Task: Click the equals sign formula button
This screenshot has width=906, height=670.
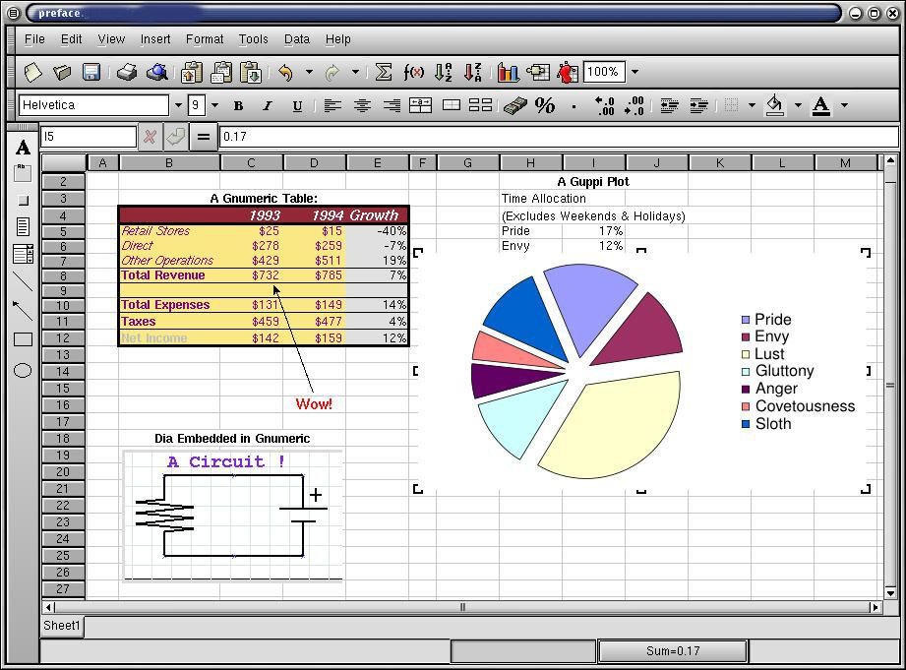Action: coord(204,137)
